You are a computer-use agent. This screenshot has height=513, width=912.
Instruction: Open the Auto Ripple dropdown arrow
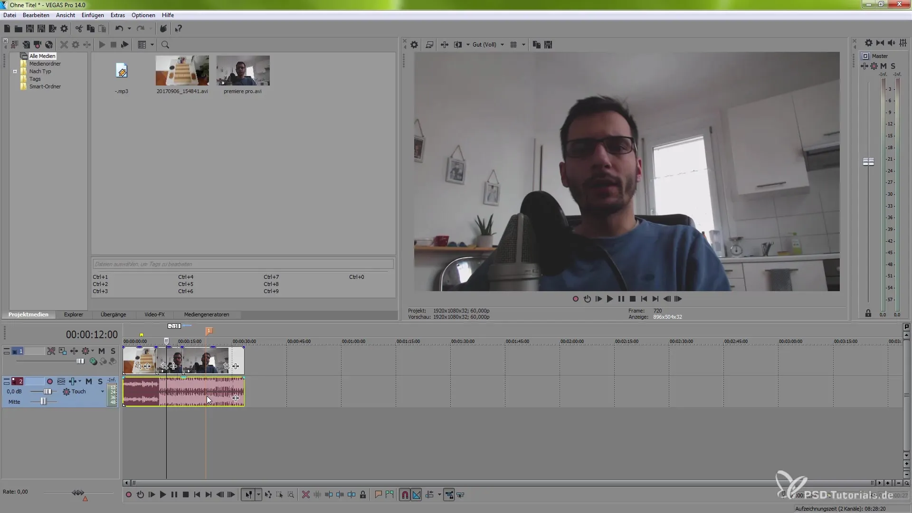click(439, 495)
